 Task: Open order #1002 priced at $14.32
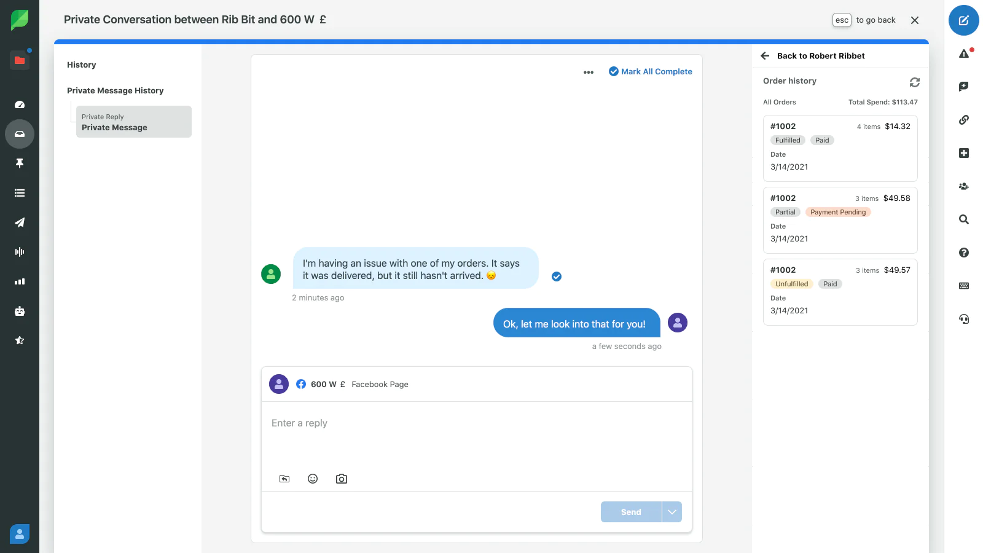pyautogui.click(x=840, y=147)
